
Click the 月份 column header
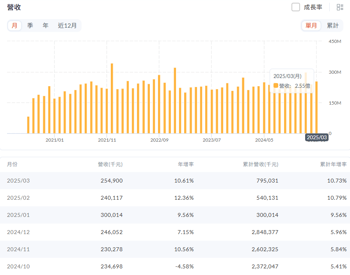point(12,164)
